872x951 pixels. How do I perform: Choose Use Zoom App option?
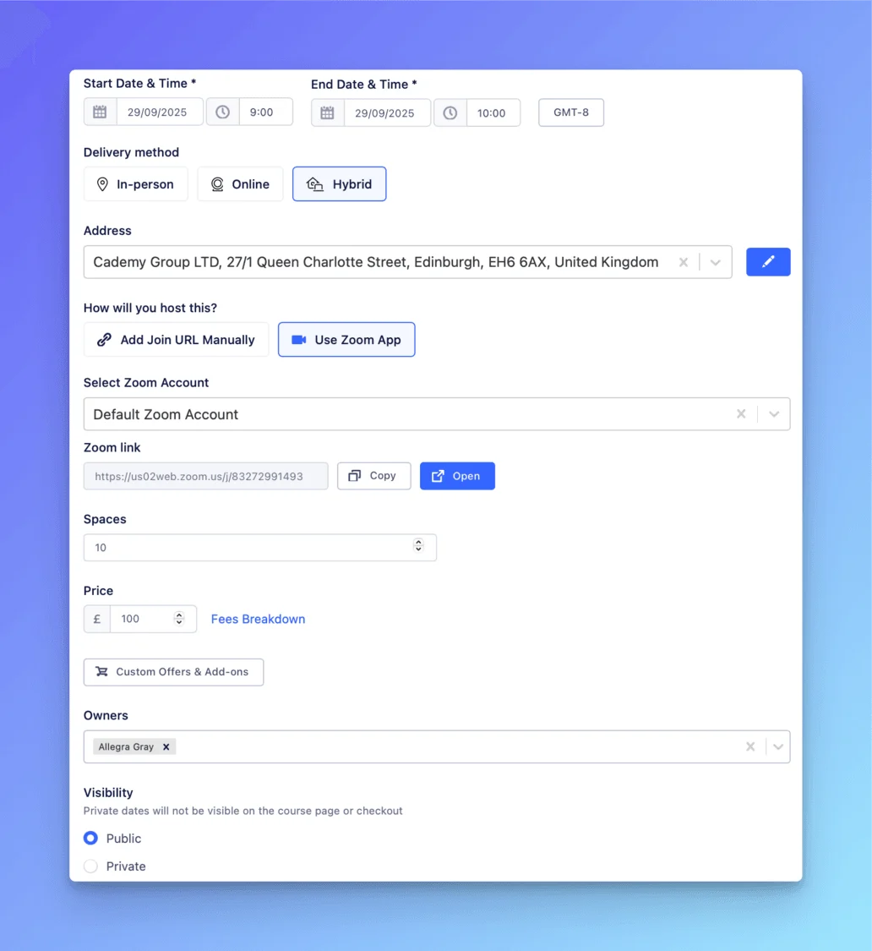[346, 340]
